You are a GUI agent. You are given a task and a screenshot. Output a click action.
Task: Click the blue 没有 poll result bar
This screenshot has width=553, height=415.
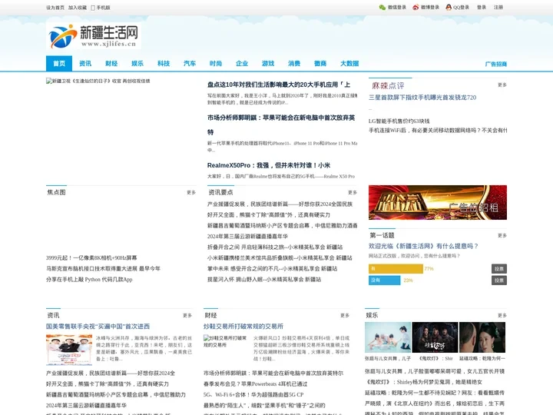click(x=385, y=281)
